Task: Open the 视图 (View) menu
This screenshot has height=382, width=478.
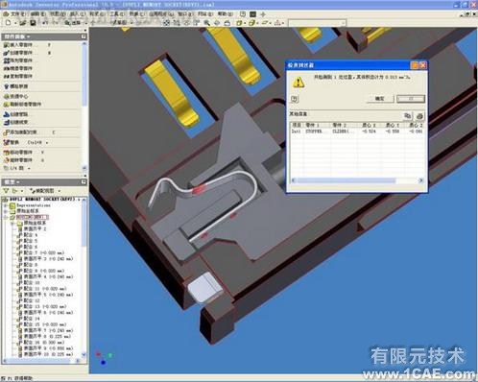Action: pyautogui.click(x=58, y=14)
